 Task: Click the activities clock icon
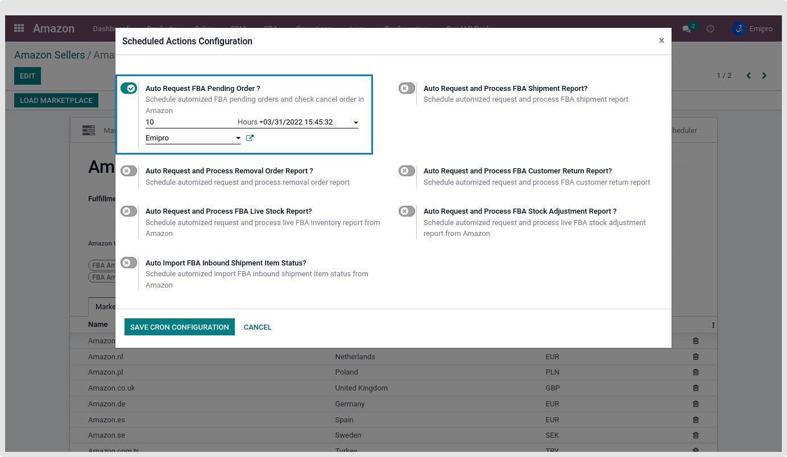710,28
